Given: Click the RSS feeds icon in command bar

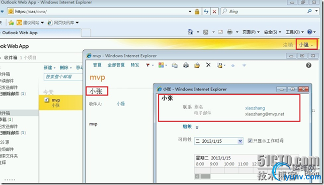Looking at the screenshot, I should click(x=206, y=32).
